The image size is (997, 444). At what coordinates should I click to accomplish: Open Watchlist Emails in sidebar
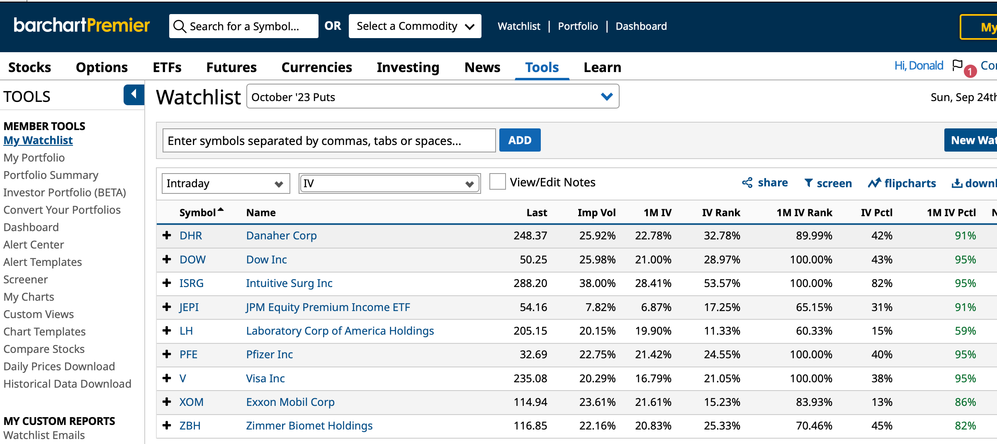44,435
